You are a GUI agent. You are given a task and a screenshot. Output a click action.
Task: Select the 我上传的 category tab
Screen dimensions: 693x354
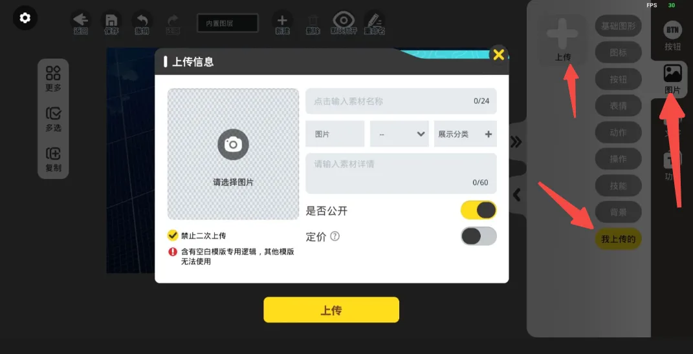pyautogui.click(x=618, y=239)
